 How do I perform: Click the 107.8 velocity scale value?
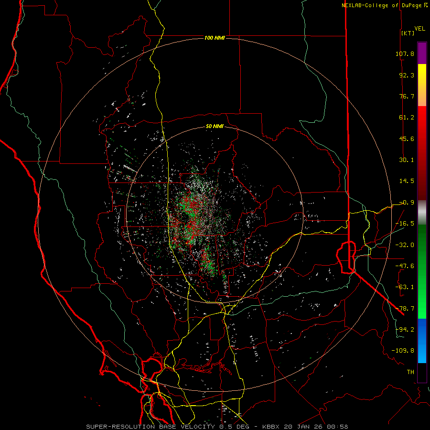[x=405, y=54]
